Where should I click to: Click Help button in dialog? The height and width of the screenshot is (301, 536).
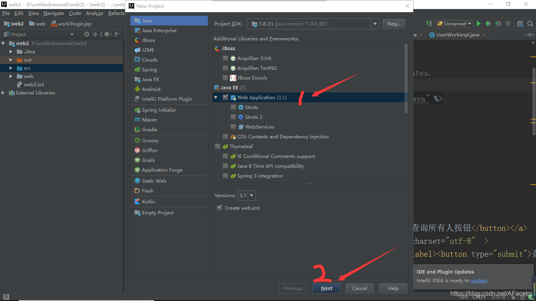point(393,288)
